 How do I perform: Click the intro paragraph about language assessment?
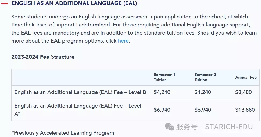134,29
